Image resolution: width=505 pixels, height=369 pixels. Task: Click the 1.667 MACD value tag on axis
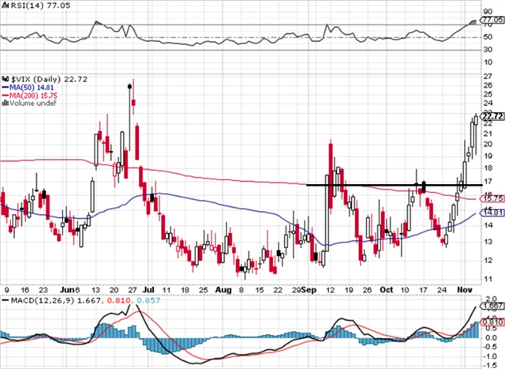pyautogui.click(x=492, y=306)
